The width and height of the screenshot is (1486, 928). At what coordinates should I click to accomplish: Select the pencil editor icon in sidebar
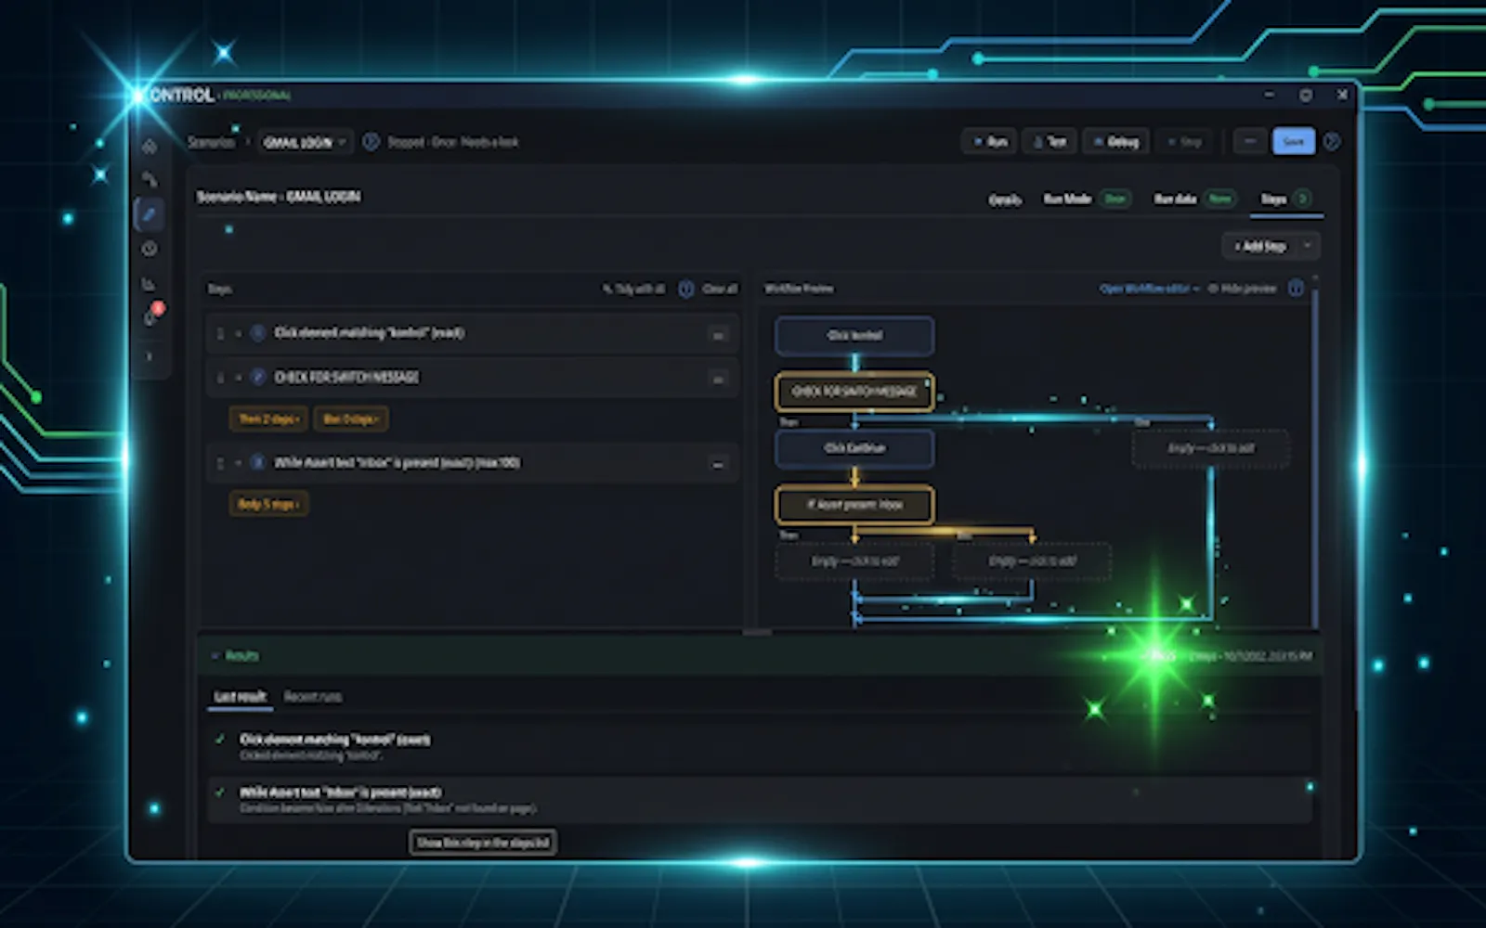tap(150, 214)
